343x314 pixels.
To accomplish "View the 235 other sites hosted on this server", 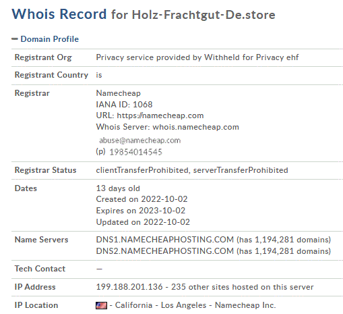I will (243, 287).
